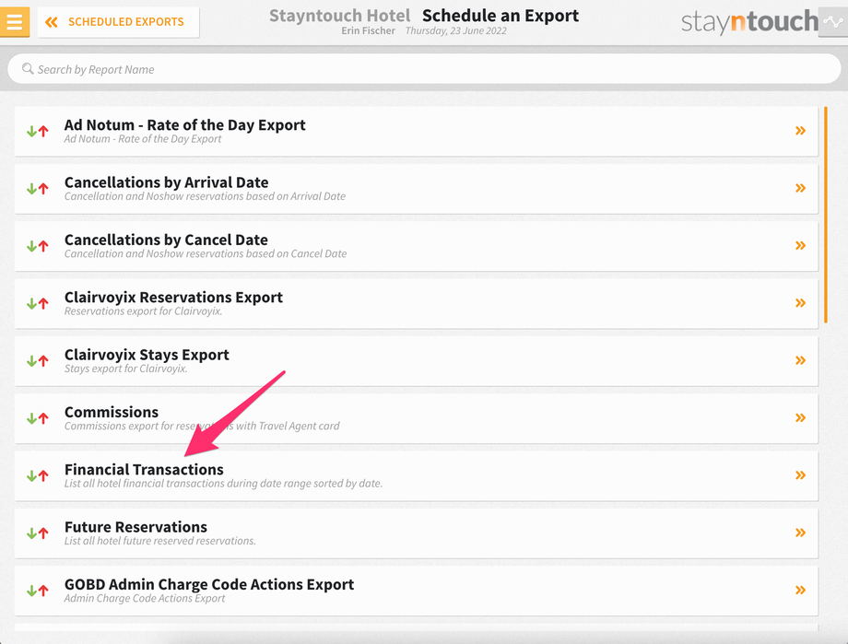Click the search magnifier icon
The image size is (848, 644).
[x=27, y=69]
